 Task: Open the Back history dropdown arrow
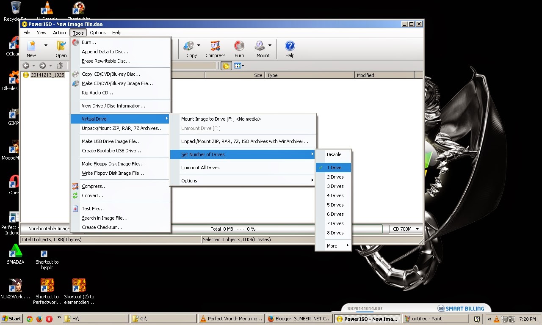coord(33,66)
